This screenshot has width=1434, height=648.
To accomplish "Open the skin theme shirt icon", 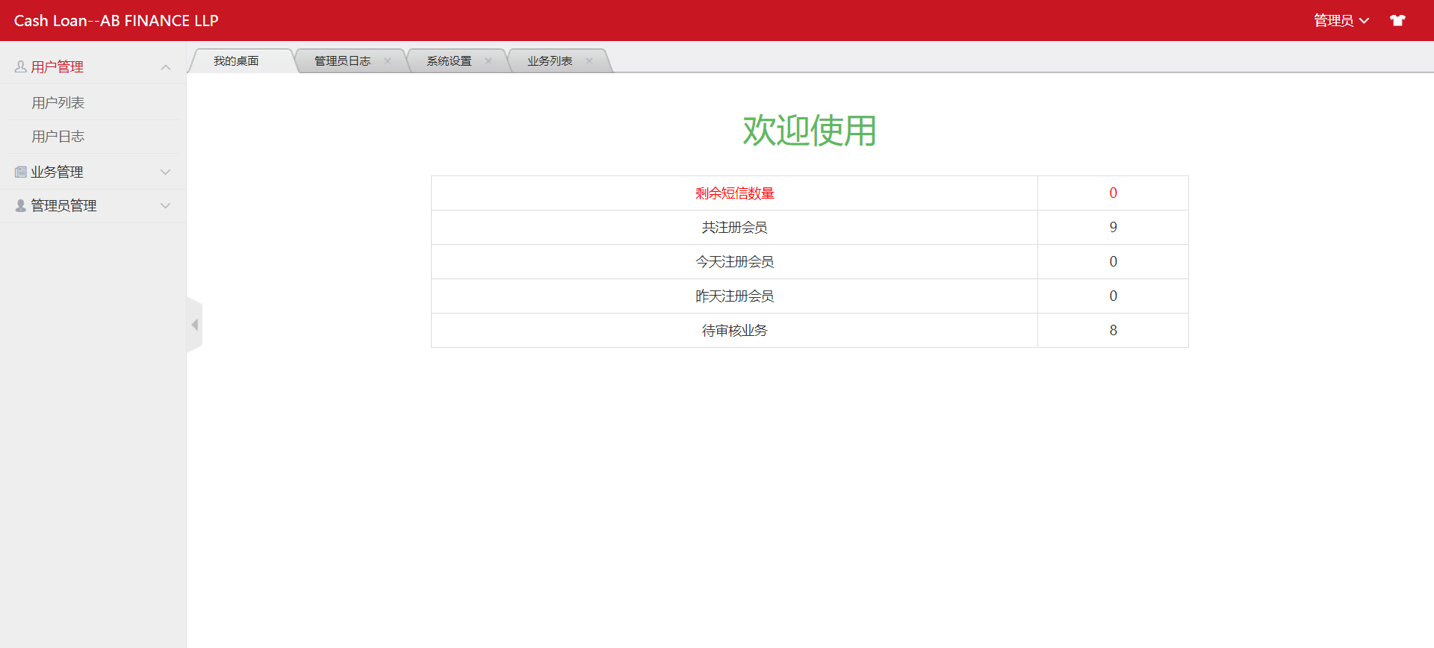I will point(1397,20).
